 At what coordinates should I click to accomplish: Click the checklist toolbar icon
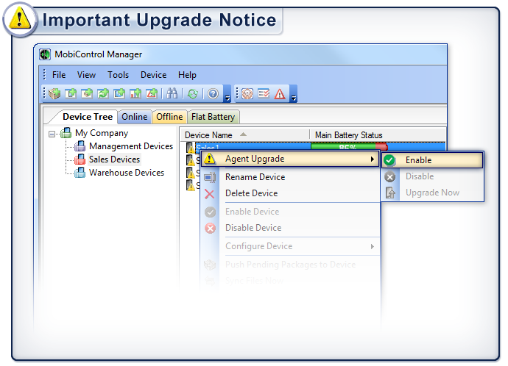(264, 94)
